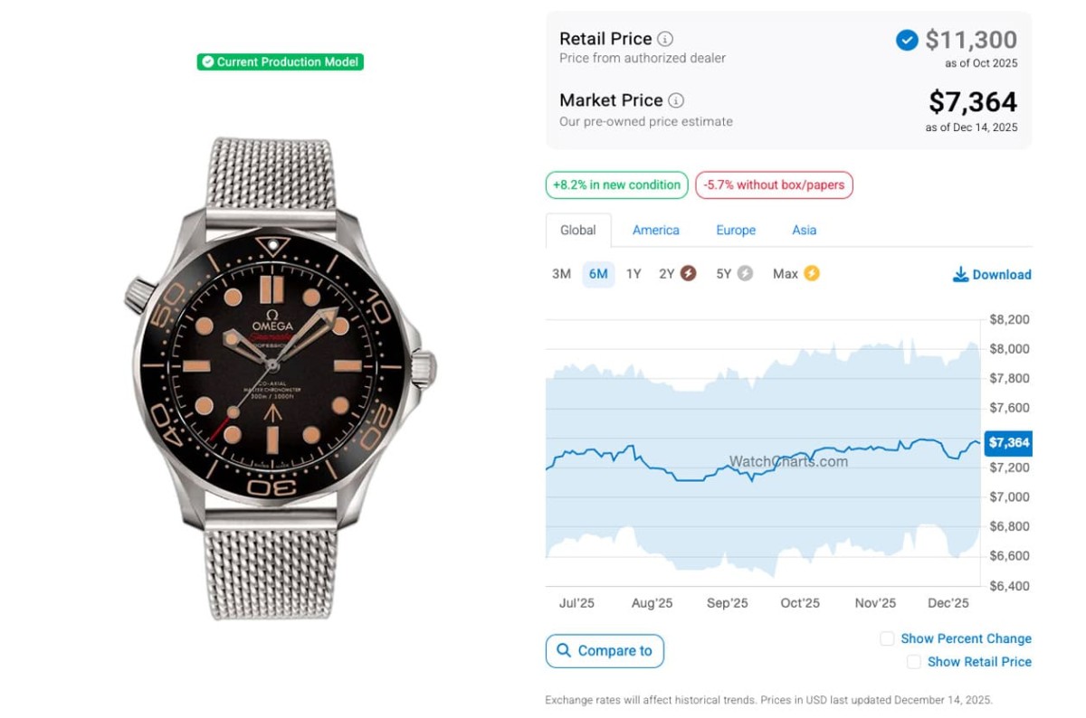The width and height of the screenshot is (1086, 718).
Task: Switch to the America tab
Action: click(x=656, y=231)
